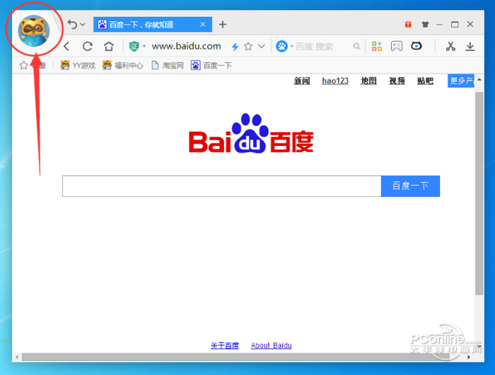Click the YY browser raccoon avatar logo
The height and width of the screenshot is (375, 495).
click(34, 31)
